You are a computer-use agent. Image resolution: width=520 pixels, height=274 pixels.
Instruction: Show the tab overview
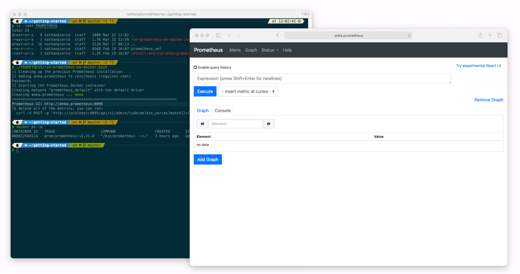[x=500, y=35]
